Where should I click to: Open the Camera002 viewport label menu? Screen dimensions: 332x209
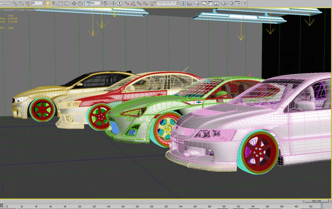click(9, 10)
